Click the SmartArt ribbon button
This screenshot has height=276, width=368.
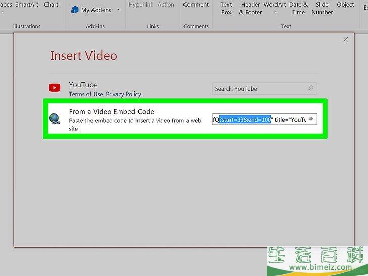pos(27,5)
